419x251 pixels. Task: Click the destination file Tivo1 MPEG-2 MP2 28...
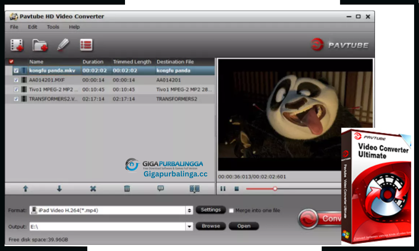click(x=184, y=89)
